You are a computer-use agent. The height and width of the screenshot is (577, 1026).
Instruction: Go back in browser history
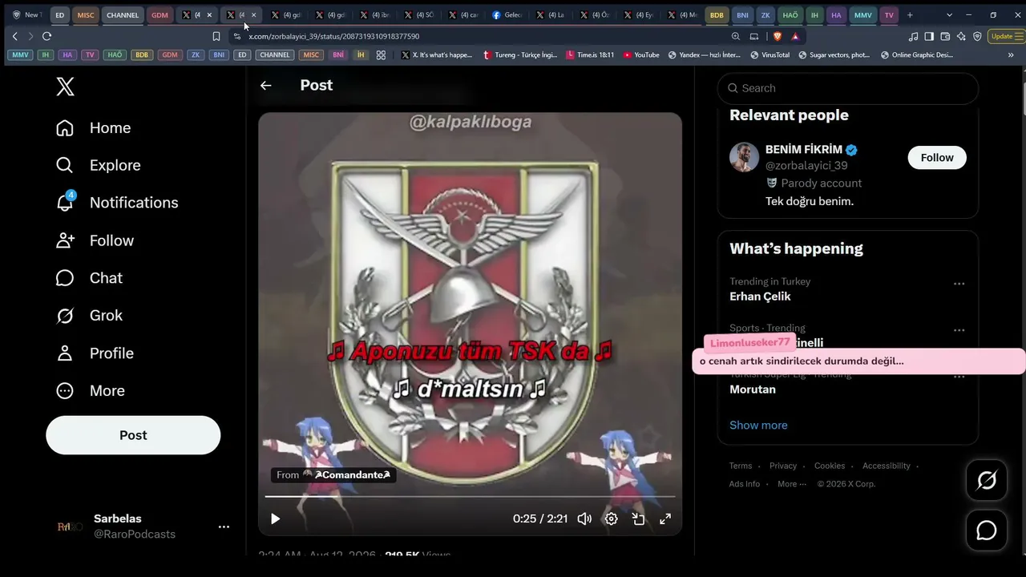tap(14, 36)
